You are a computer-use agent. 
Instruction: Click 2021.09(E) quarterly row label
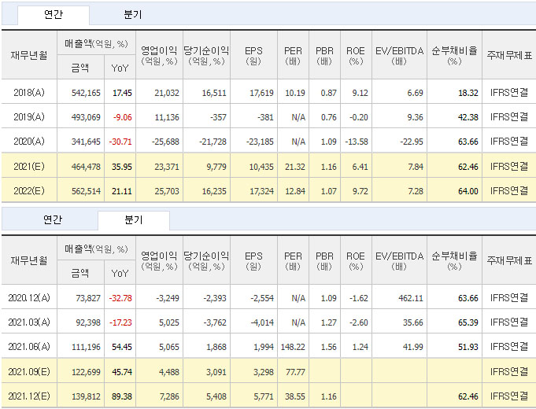[29, 372]
